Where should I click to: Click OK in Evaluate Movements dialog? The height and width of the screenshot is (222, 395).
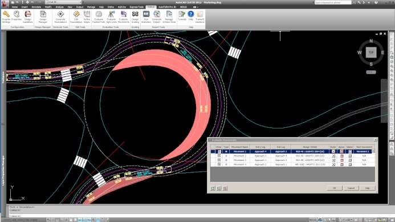[335, 188]
